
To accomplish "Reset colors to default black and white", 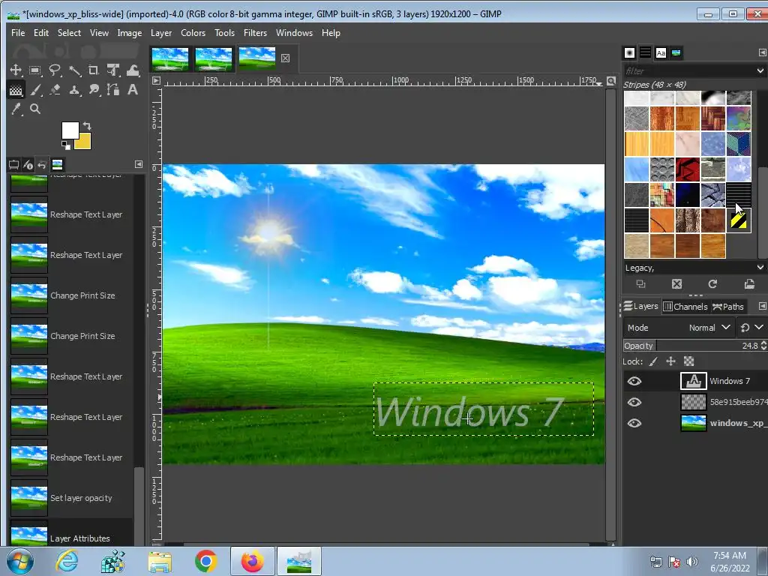I will tap(66, 145).
